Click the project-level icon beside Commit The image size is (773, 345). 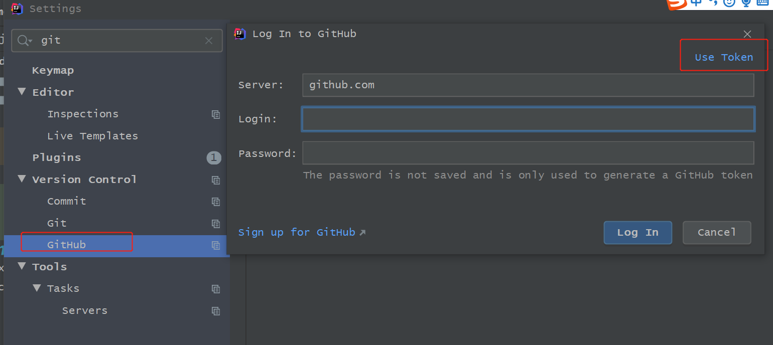tap(216, 202)
